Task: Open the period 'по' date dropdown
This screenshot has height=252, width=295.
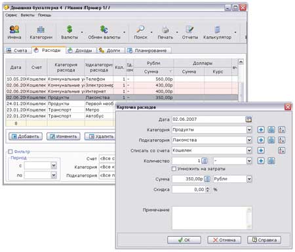Action: pos(54,175)
